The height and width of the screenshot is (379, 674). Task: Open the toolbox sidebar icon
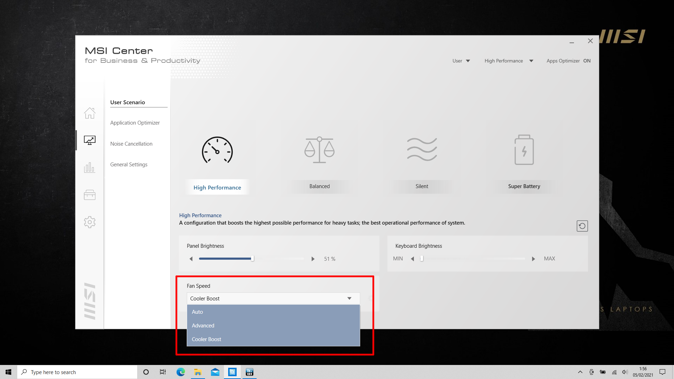(90, 195)
